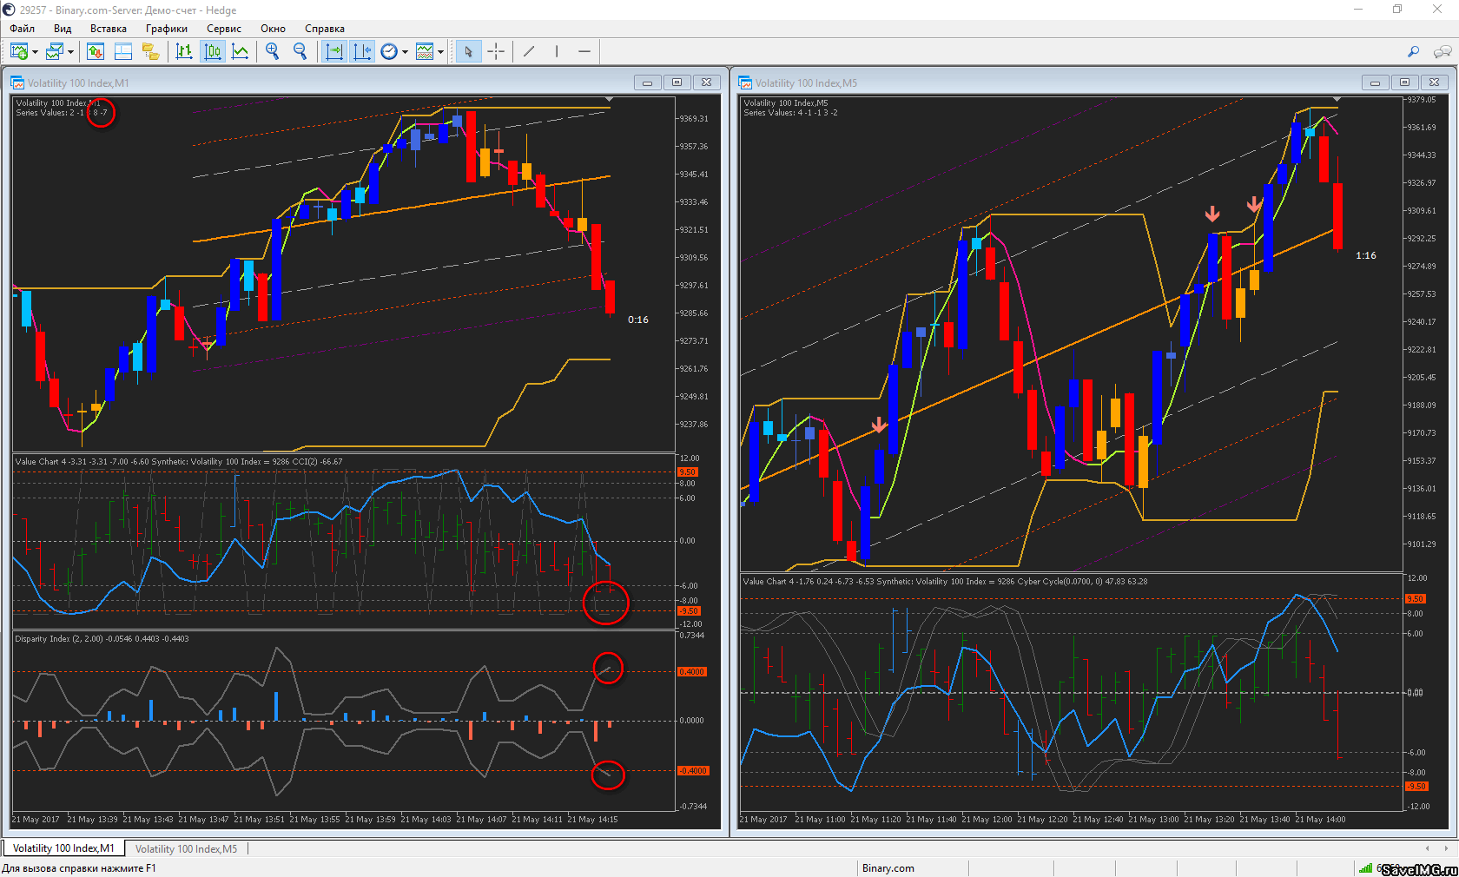Open the Графики menu
Image resolution: width=1459 pixels, height=877 pixels.
tap(166, 29)
